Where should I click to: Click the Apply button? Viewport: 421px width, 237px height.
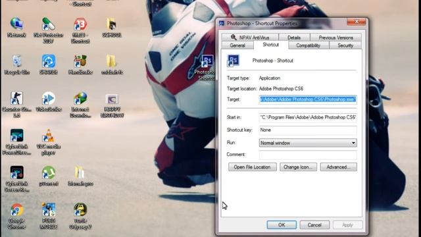click(x=347, y=225)
